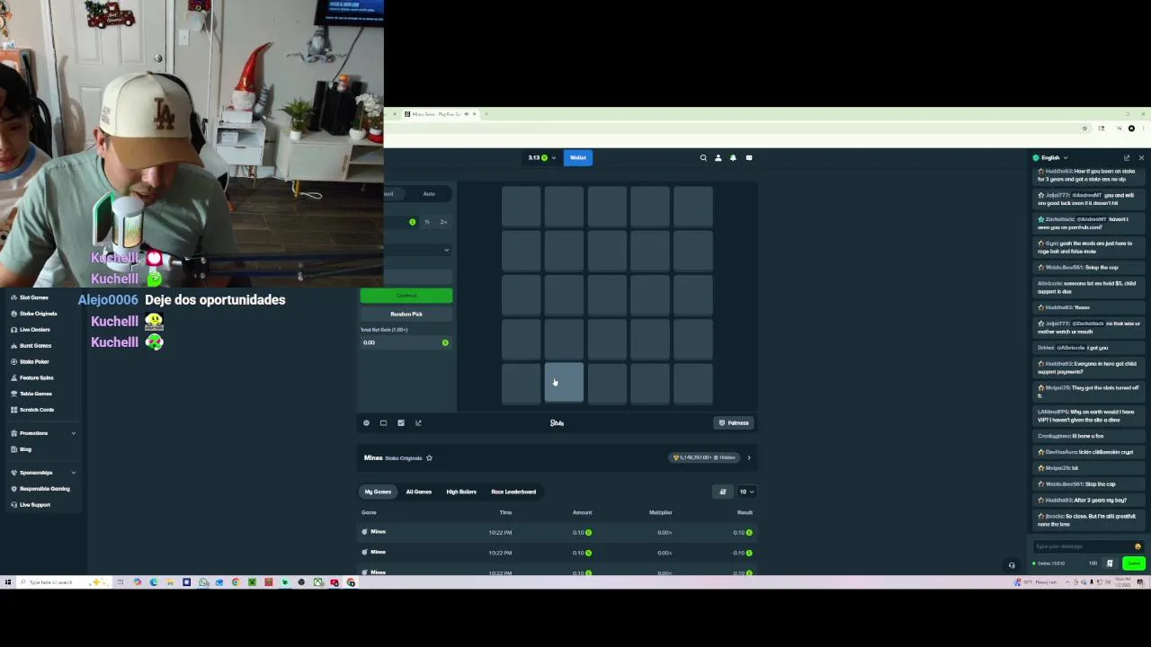Open the site search magnifier icon

pos(703,158)
